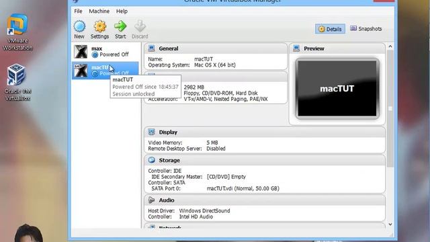This screenshot has height=242, width=430.
Task: Click Floppy, CD/DVD-ROM, Hard Disk boot order
Action: click(221, 93)
